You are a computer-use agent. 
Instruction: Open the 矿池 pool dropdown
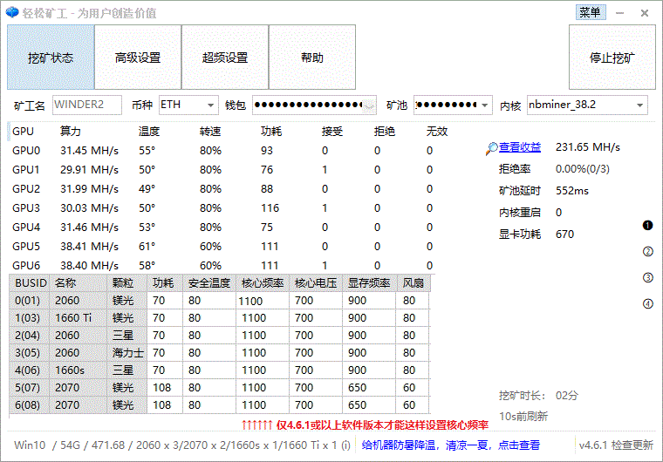(484, 105)
